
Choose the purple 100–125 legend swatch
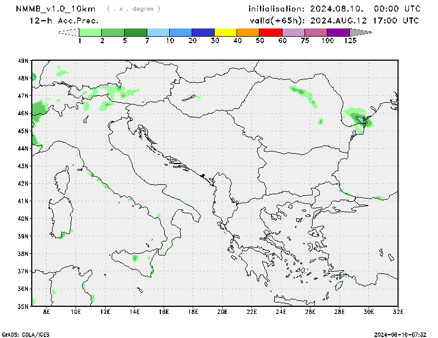coord(338,32)
